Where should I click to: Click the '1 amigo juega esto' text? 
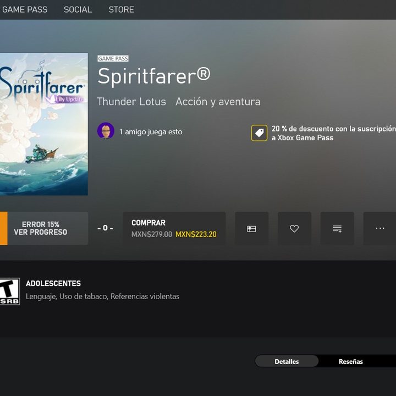(151, 131)
